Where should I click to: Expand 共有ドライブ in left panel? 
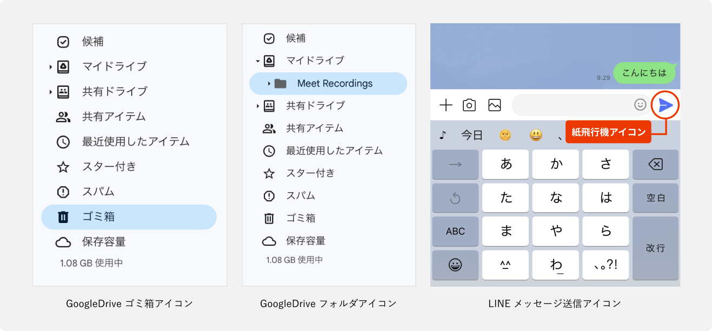(x=50, y=91)
